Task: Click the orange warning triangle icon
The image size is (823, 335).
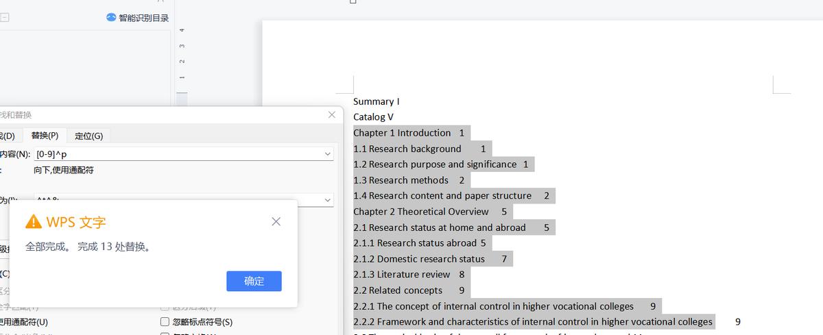Action: coord(33,221)
